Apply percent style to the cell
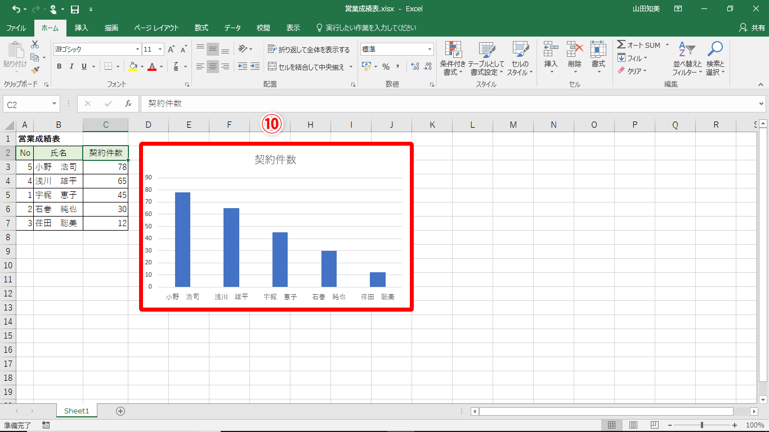 (x=386, y=66)
